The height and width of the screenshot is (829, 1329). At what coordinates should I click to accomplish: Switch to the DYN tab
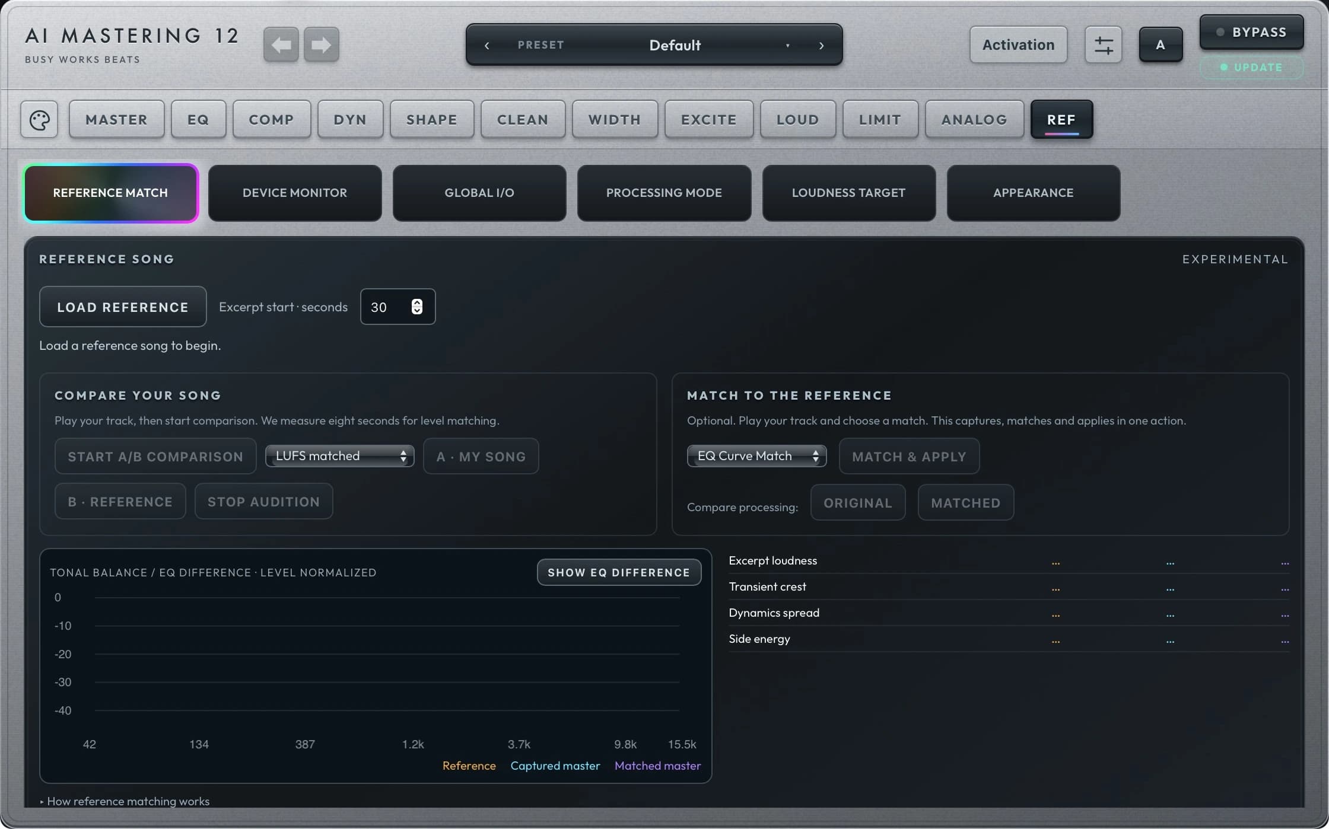[350, 120]
